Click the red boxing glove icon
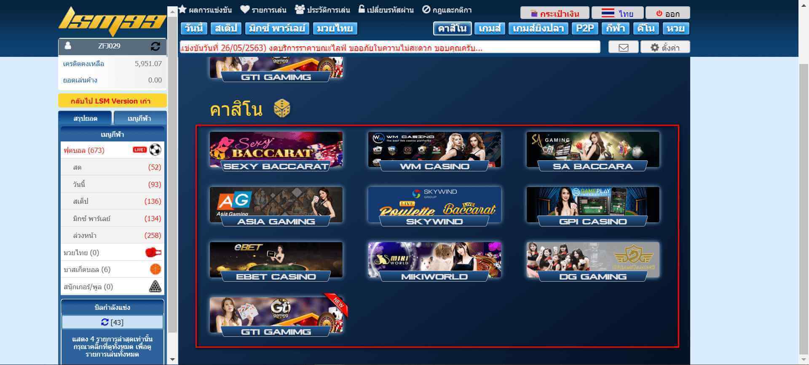Viewport: 809px width, 365px height. click(x=153, y=253)
